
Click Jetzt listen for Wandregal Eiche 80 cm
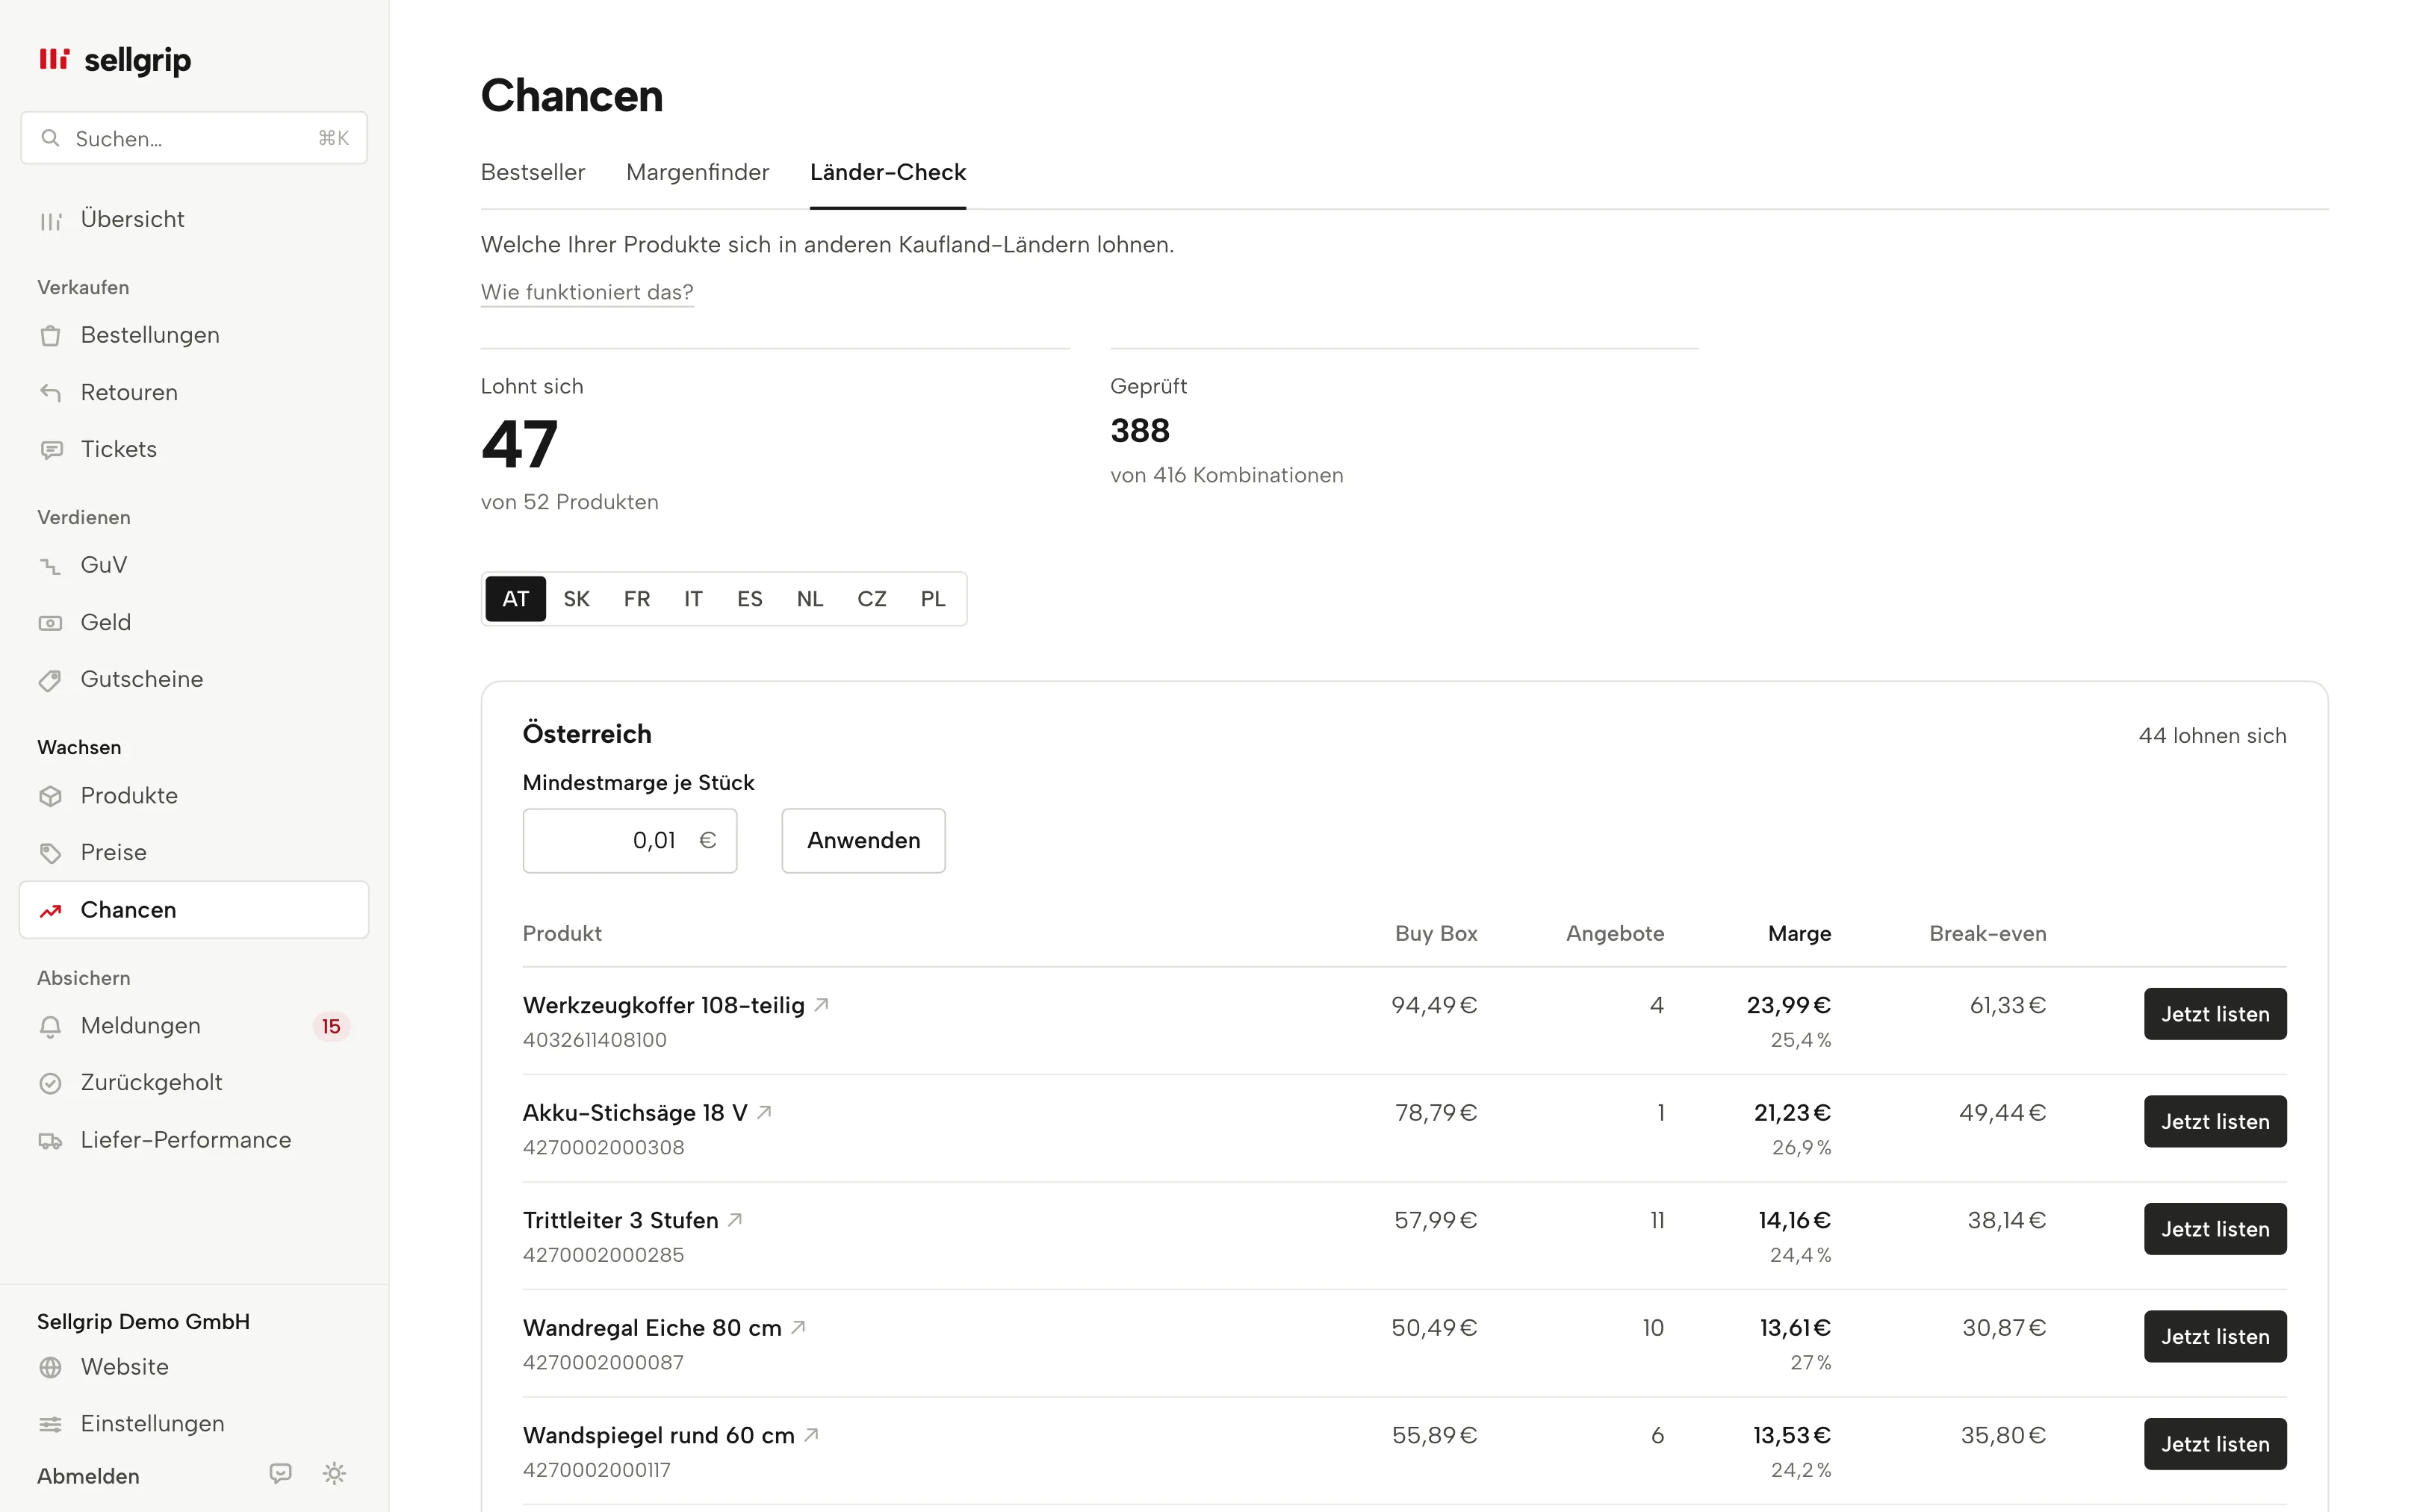[x=2215, y=1336]
